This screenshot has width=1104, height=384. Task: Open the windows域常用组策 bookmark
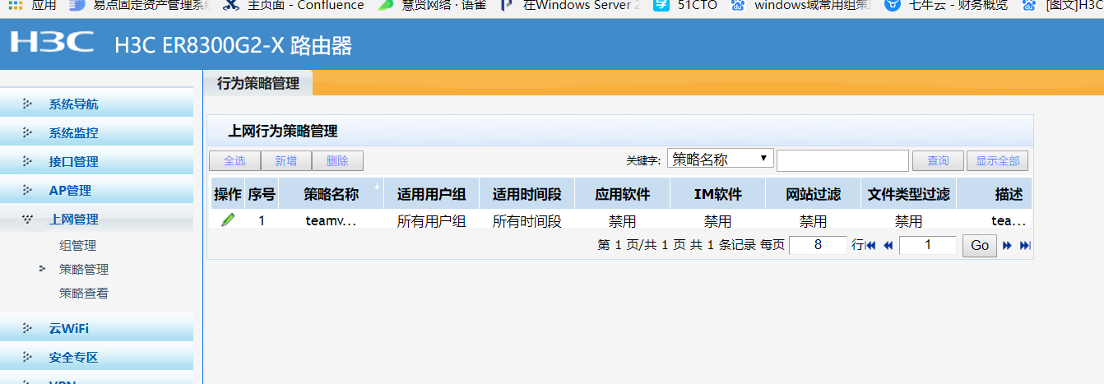pos(801,5)
